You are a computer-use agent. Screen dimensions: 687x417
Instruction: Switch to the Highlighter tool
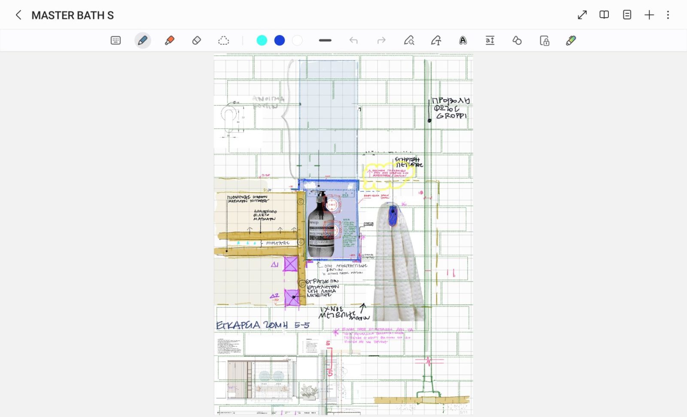click(x=170, y=40)
